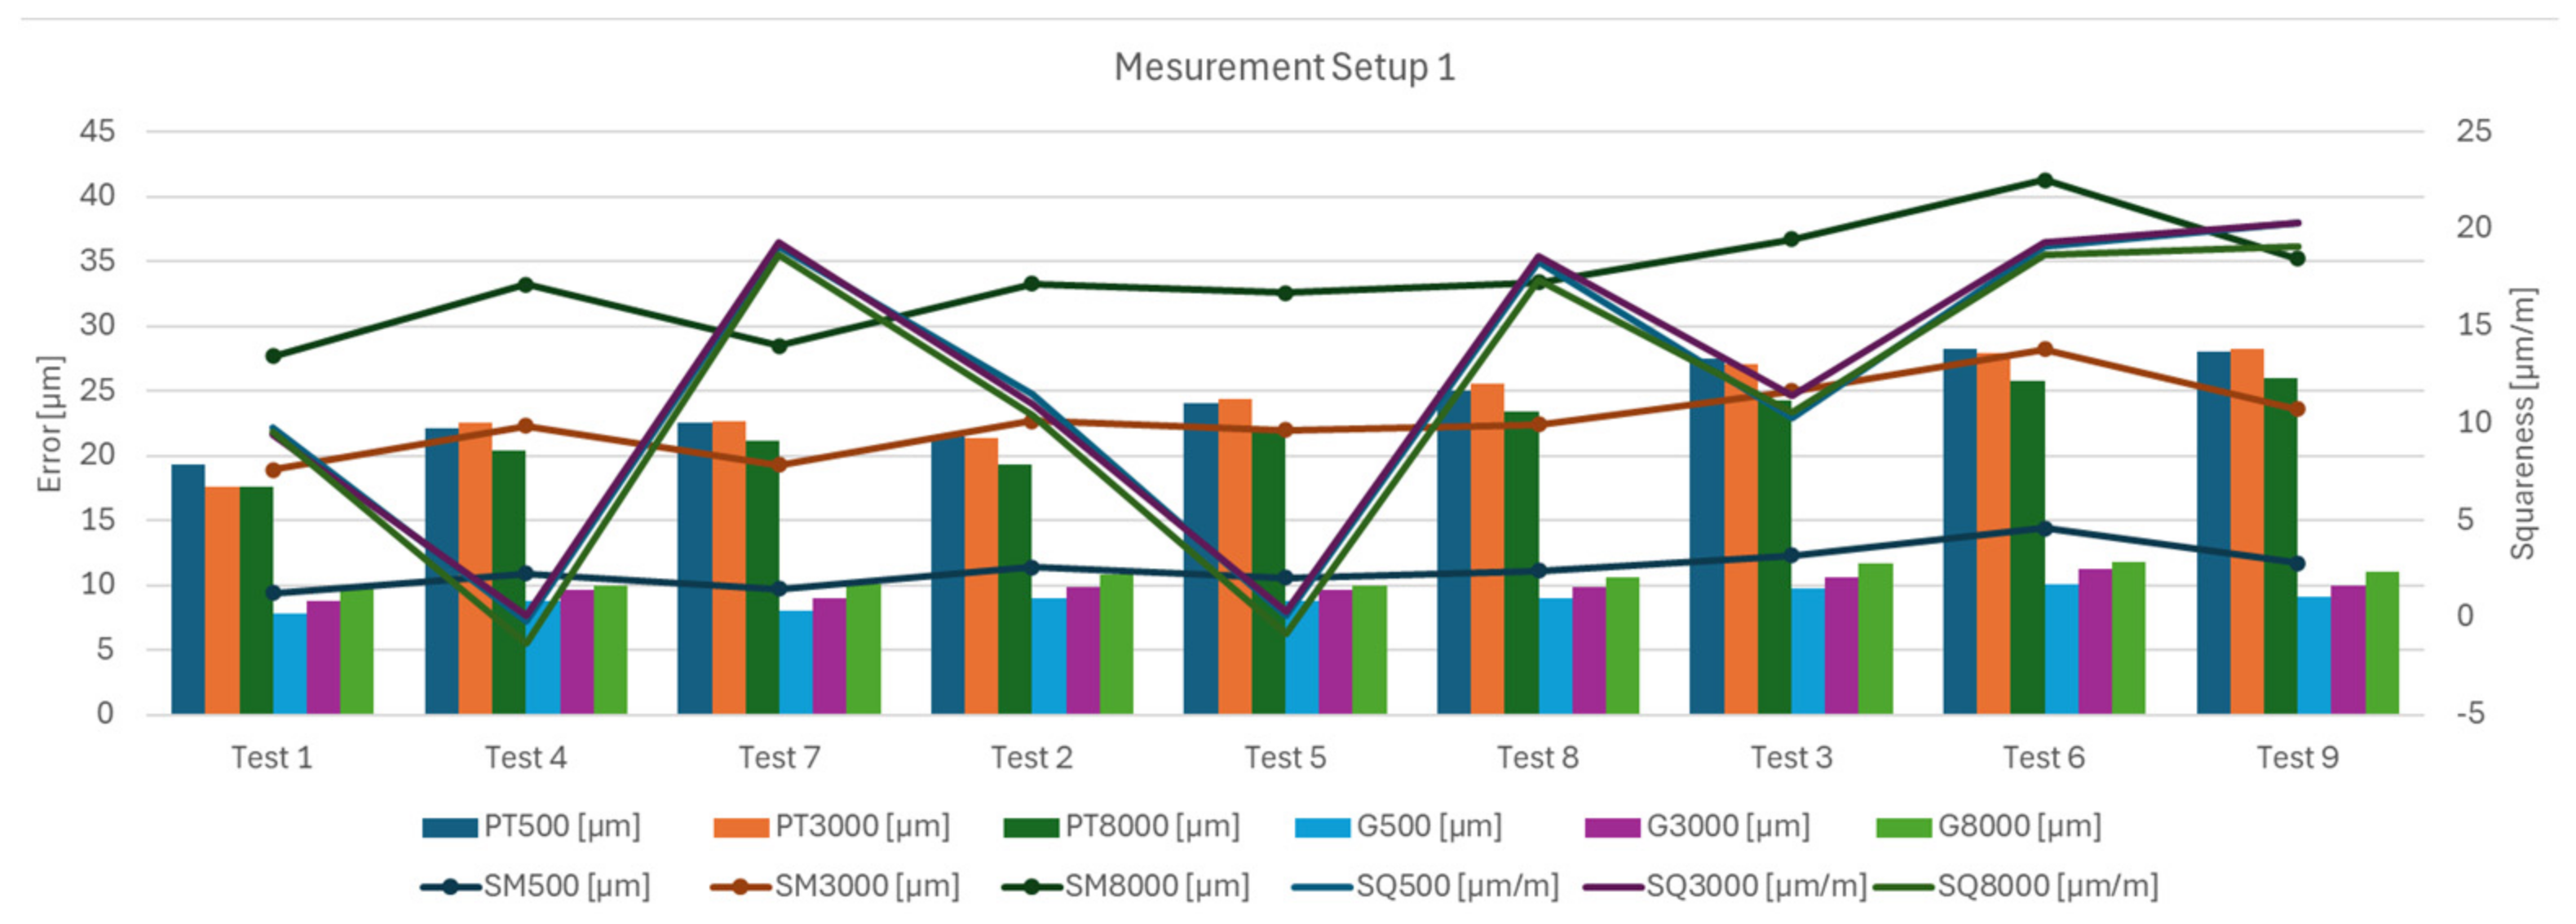Select the SQ3000 legend line entry
Viewport: 2576px width, 924px height.
click(1612, 887)
